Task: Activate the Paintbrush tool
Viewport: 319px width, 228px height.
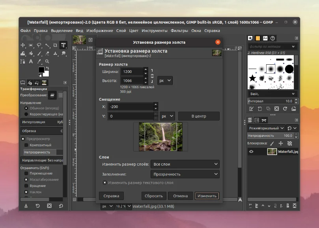Action: point(39,54)
